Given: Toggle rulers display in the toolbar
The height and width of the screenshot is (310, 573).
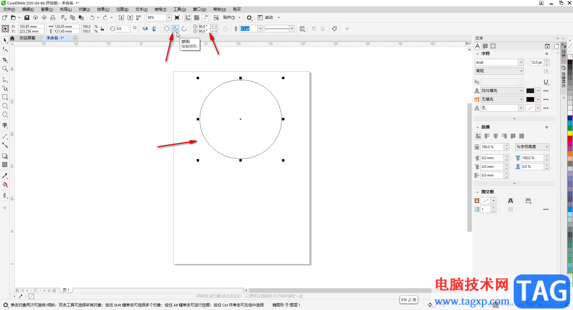Looking at the screenshot, I should [188, 18].
